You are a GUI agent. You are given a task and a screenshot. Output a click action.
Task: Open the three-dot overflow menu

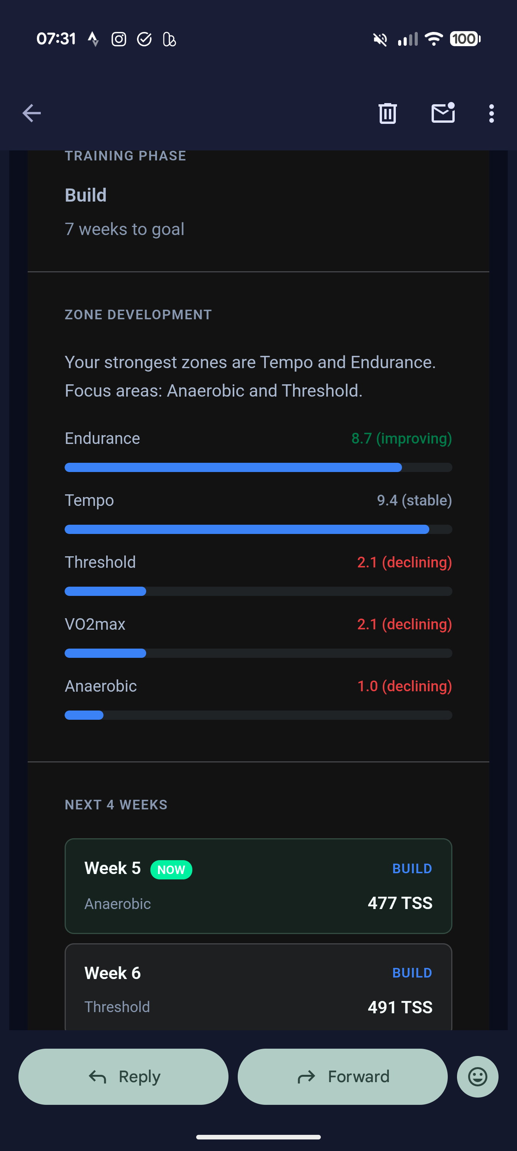491,113
